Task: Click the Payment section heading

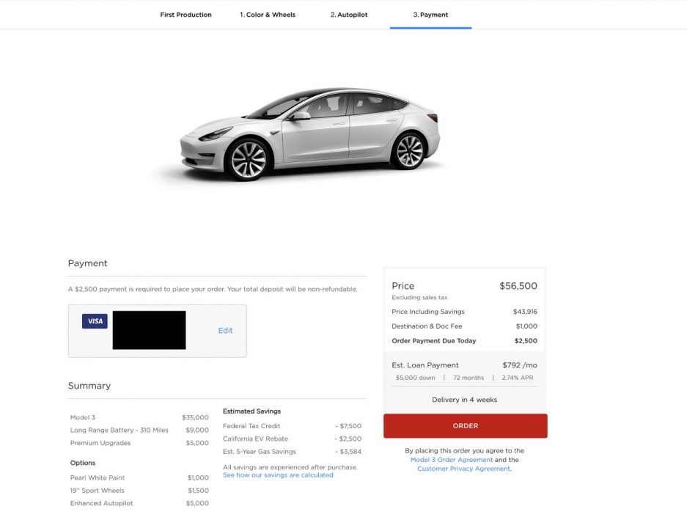Action: tap(88, 263)
